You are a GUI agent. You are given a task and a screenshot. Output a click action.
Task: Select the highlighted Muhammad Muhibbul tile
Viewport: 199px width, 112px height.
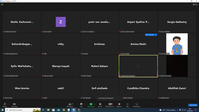pyautogui.click(x=138, y=66)
